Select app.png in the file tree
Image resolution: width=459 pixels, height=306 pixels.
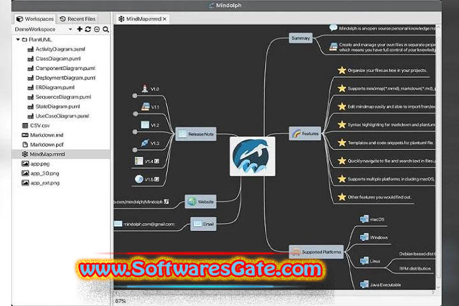(36, 164)
